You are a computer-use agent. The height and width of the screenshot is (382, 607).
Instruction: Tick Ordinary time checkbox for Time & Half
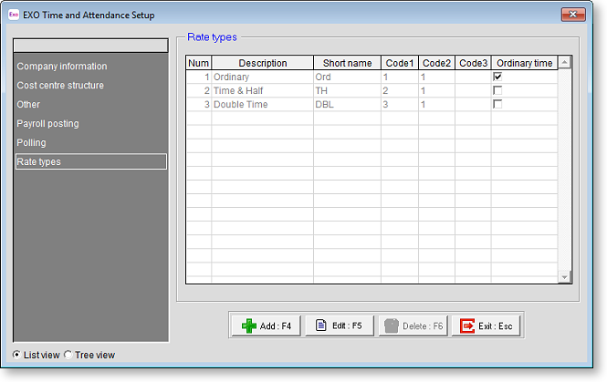tap(497, 91)
